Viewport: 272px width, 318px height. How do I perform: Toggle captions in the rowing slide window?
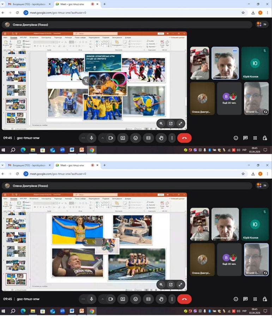148,299
